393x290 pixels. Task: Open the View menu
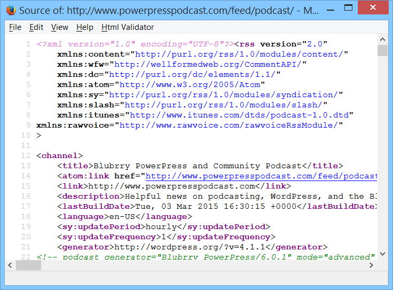click(60, 27)
